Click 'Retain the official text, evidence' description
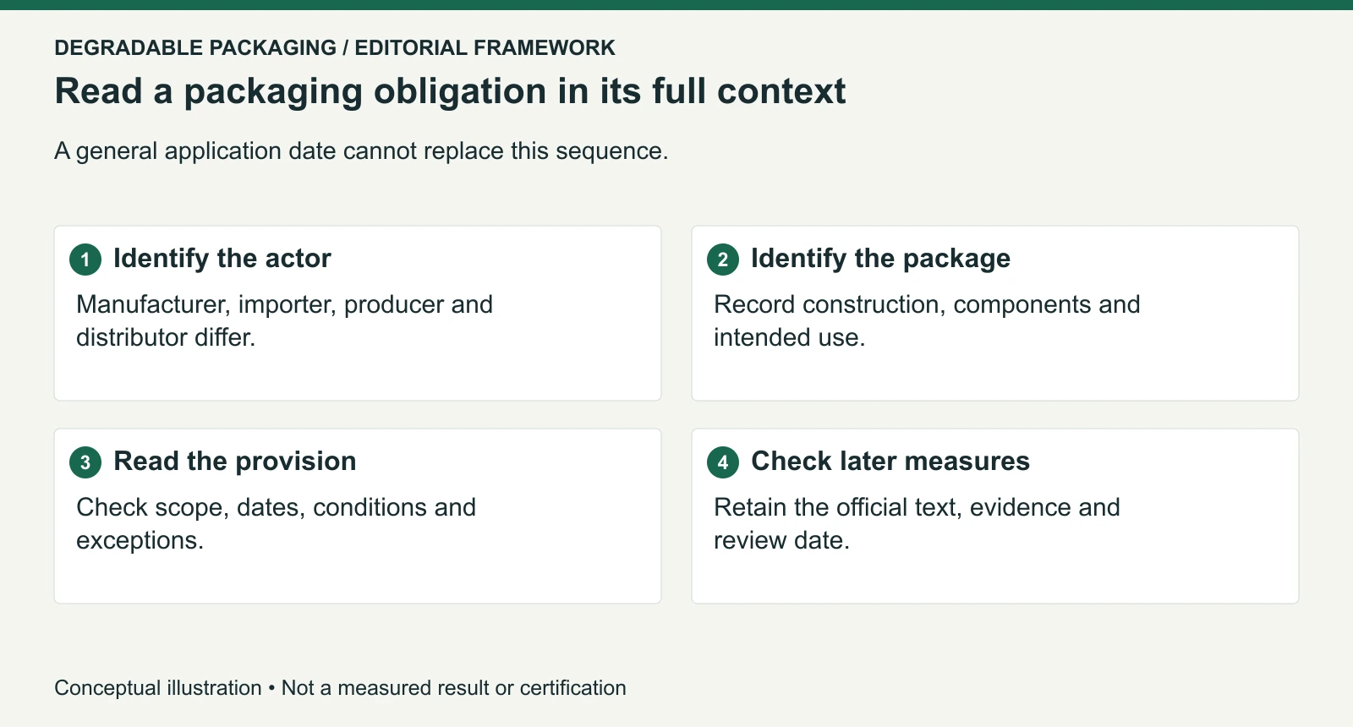 917,524
